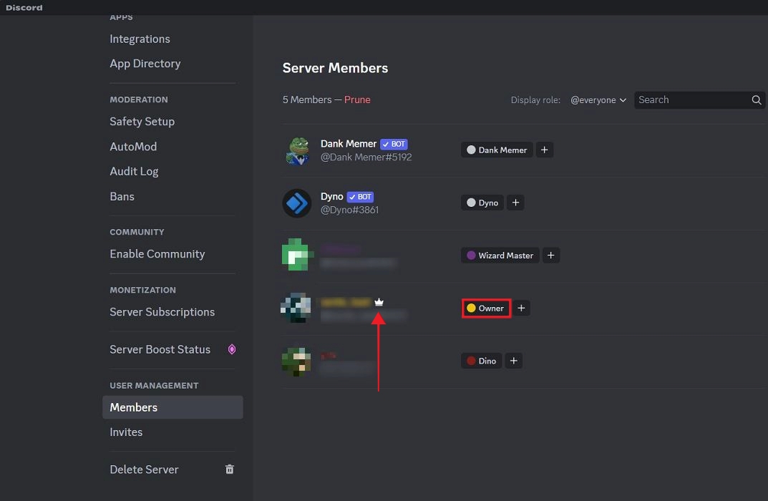Viewport: 768px width, 501px height.
Task: Open the Audit Log page from the sidebar
Action: coord(134,171)
